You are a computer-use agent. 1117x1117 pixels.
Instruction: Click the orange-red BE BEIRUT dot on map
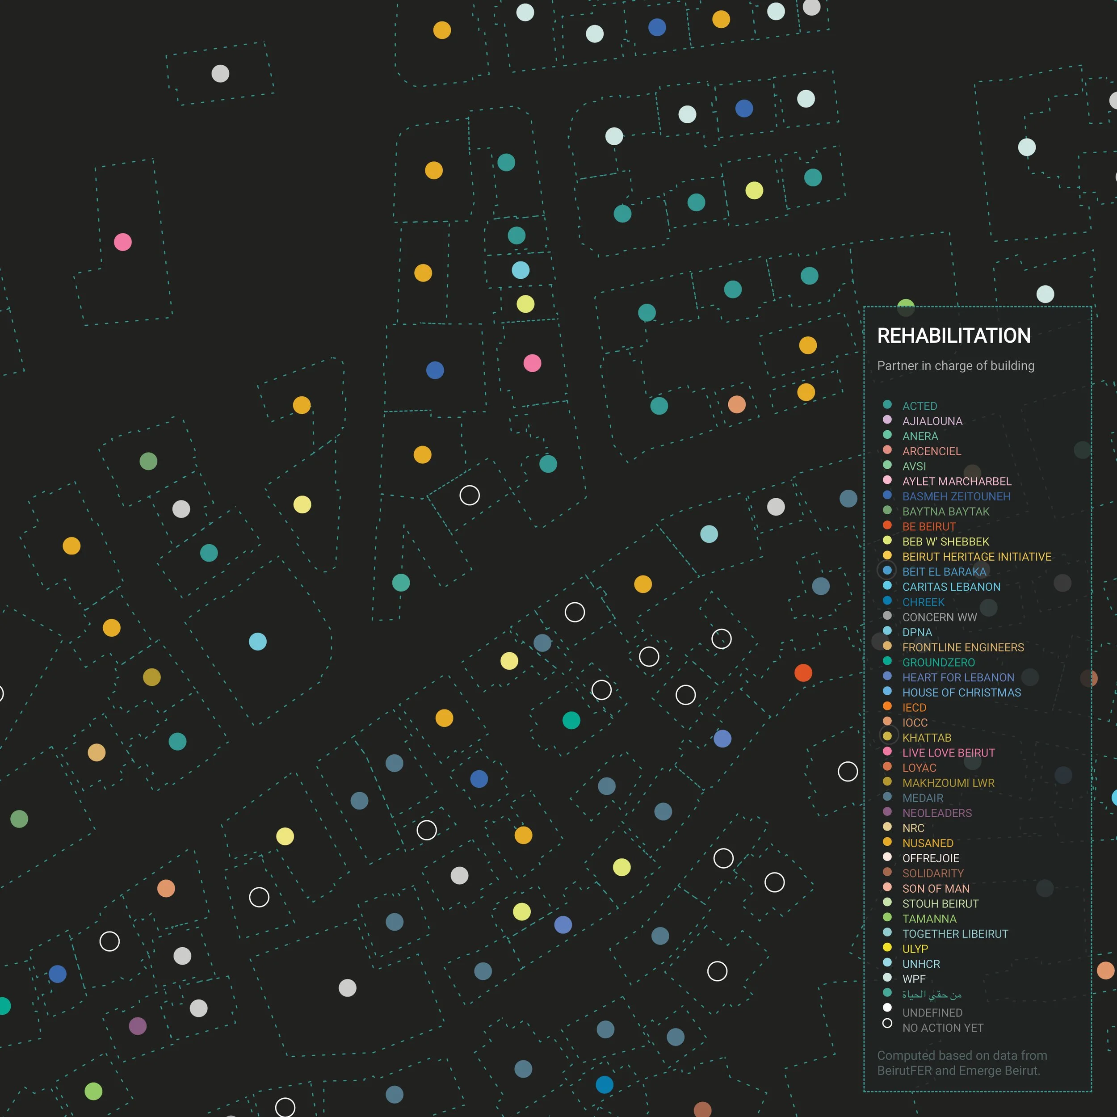803,673
